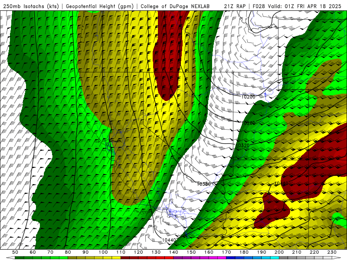Click the 110 value on the color scale
Screen dimensions: 347x260
coord(121,252)
